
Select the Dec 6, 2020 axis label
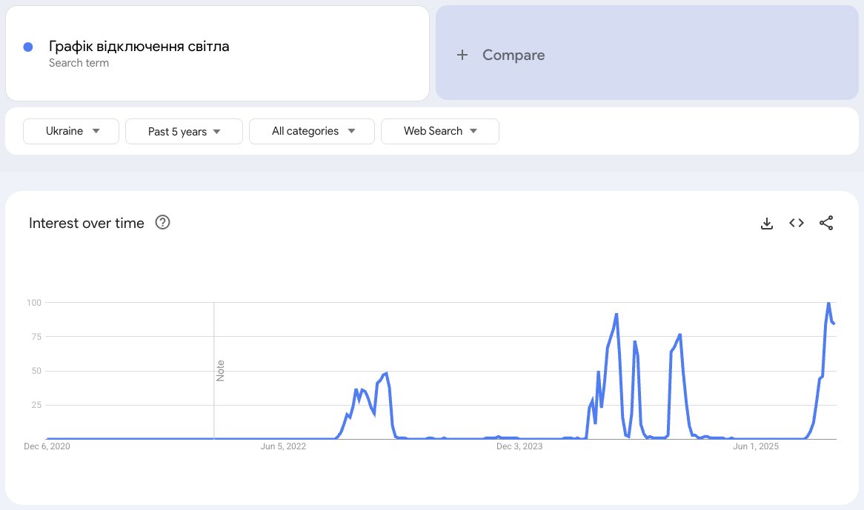(47, 446)
